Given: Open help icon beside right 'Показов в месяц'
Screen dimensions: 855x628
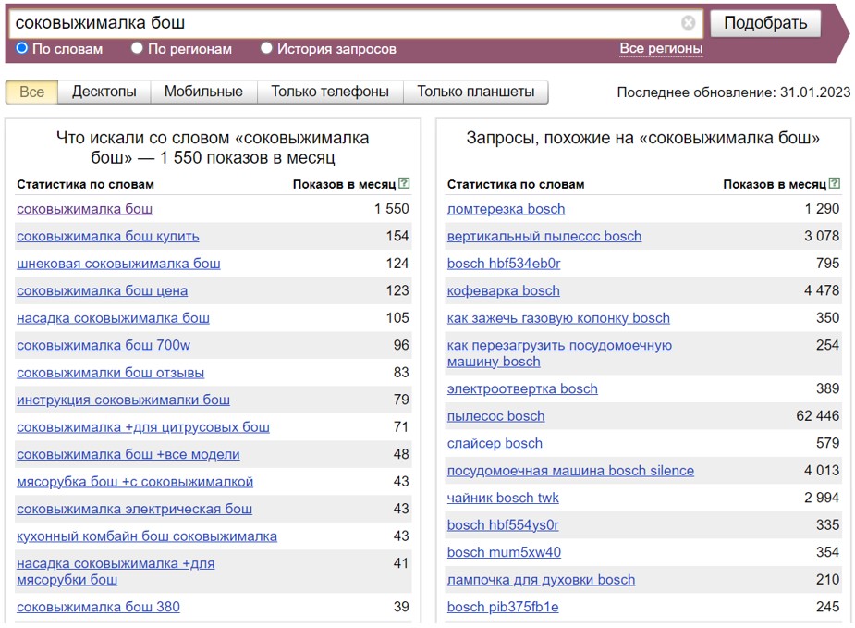Looking at the screenshot, I should pos(835,183).
